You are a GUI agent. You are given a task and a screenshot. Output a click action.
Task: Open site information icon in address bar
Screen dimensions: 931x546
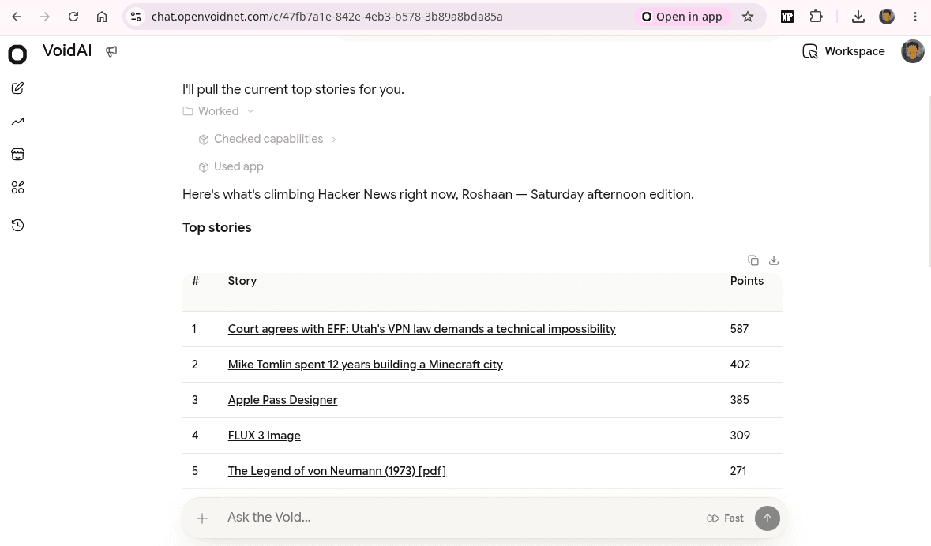click(x=136, y=17)
